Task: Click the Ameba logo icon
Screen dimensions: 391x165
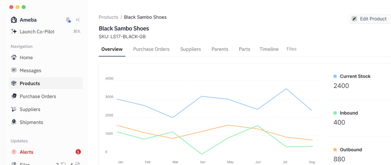Action: tap(14, 20)
